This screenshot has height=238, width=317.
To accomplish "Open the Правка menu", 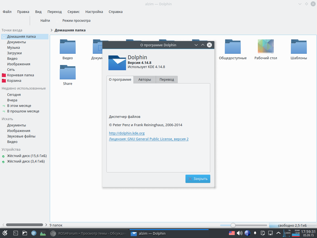I will (x=23, y=12).
